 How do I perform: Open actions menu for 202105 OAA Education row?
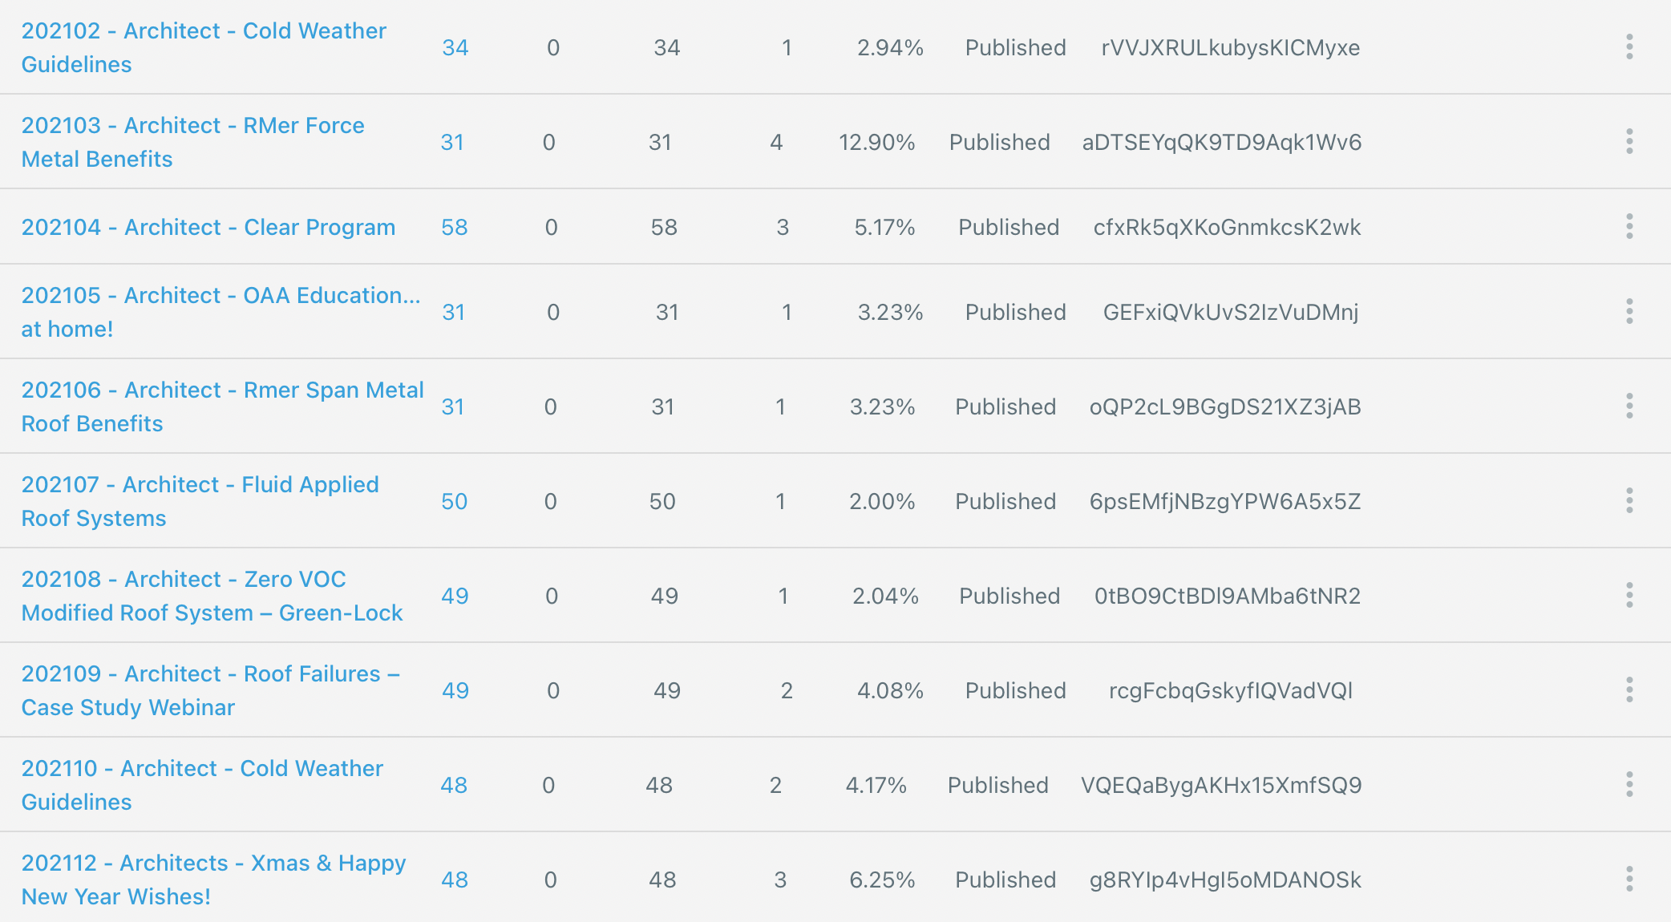pos(1629,312)
